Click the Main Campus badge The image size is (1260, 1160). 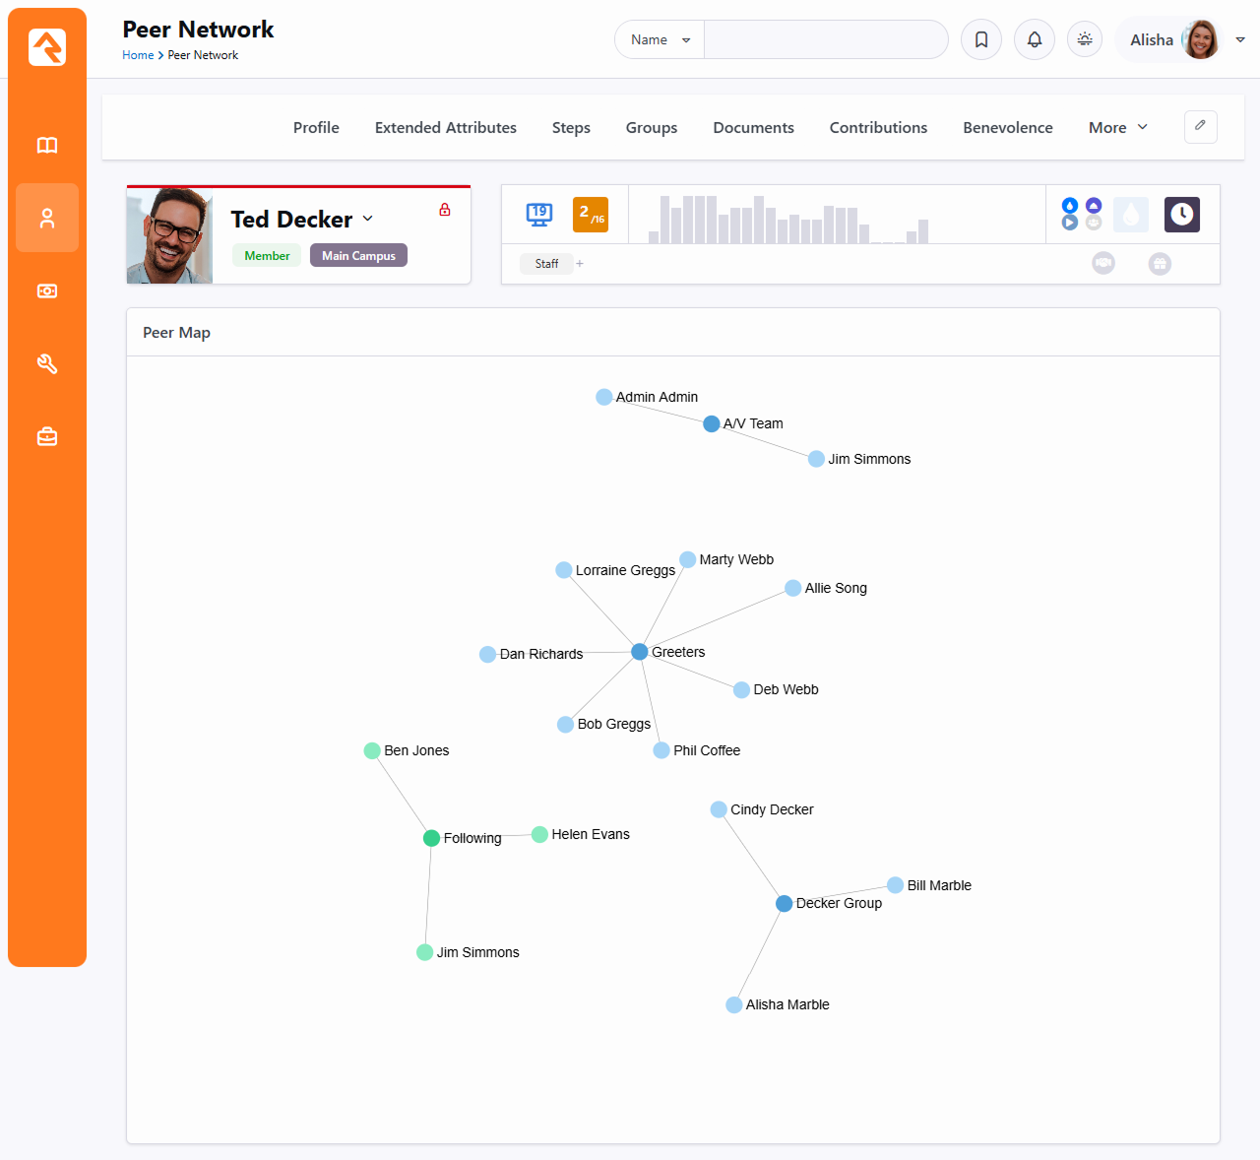[x=358, y=255]
